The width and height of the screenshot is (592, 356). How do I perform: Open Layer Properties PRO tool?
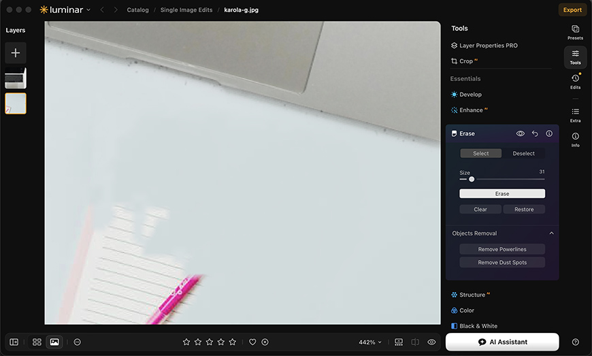(x=484, y=46)
